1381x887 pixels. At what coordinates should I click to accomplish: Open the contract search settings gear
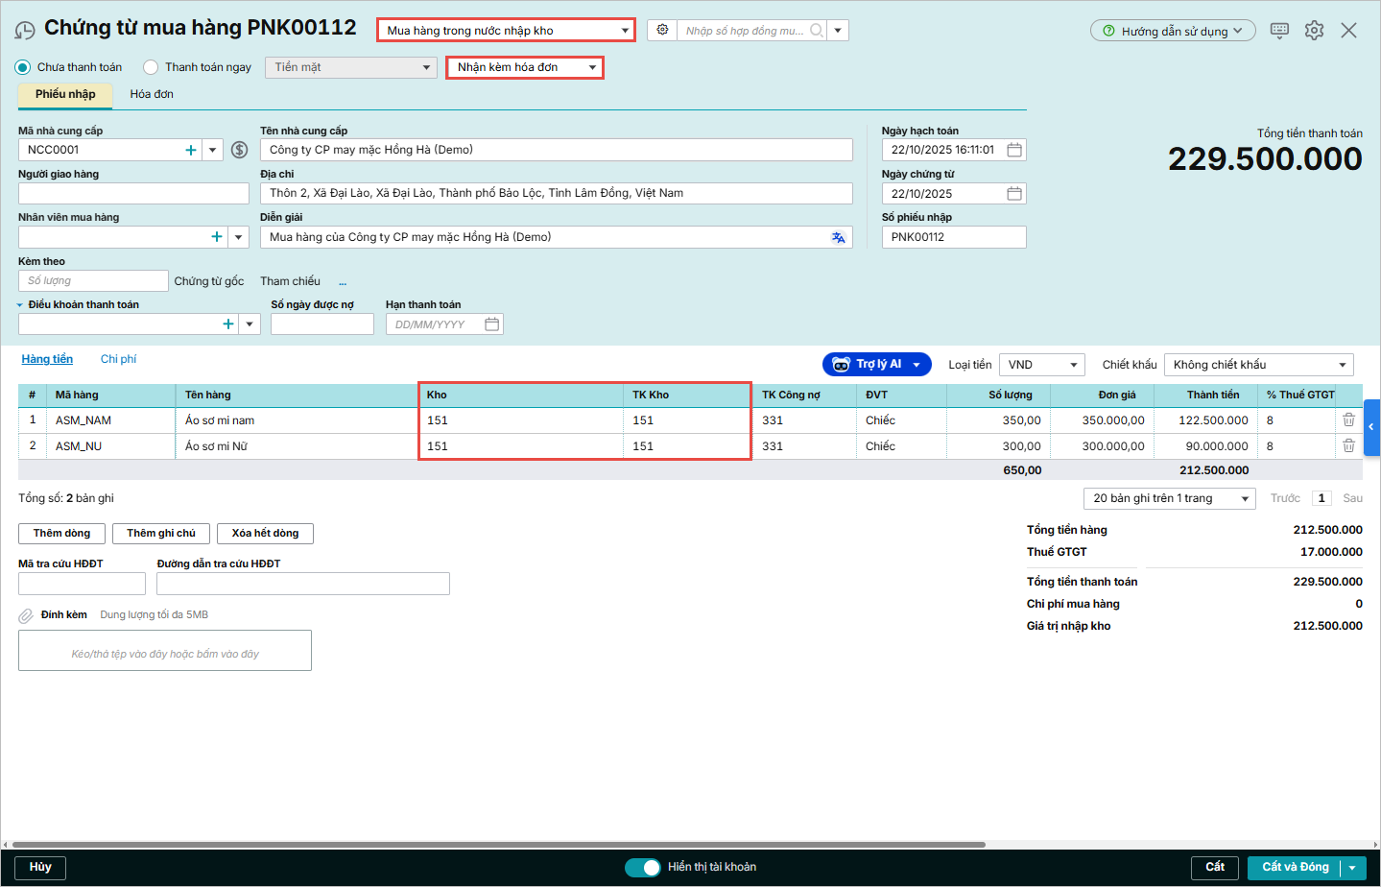[x=662, y=30]
